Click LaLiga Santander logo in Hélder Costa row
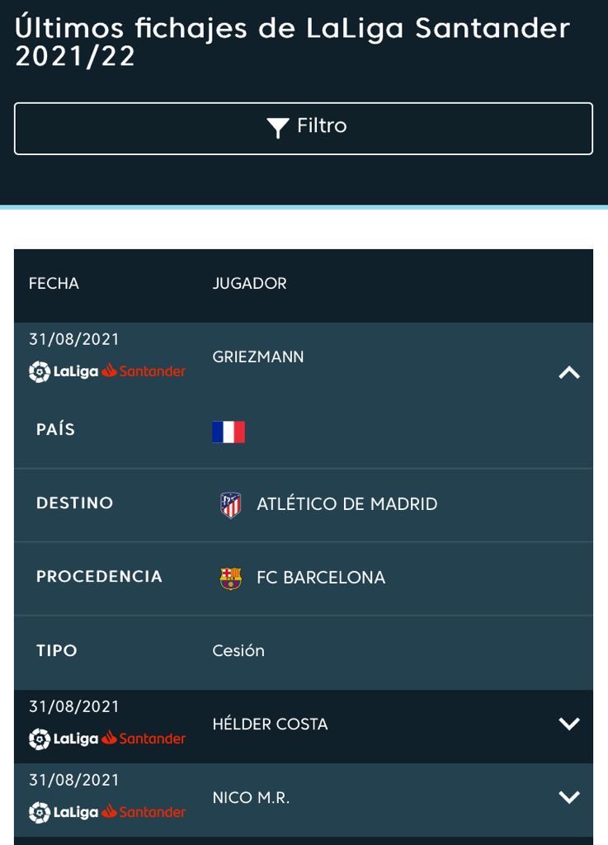 107,739
